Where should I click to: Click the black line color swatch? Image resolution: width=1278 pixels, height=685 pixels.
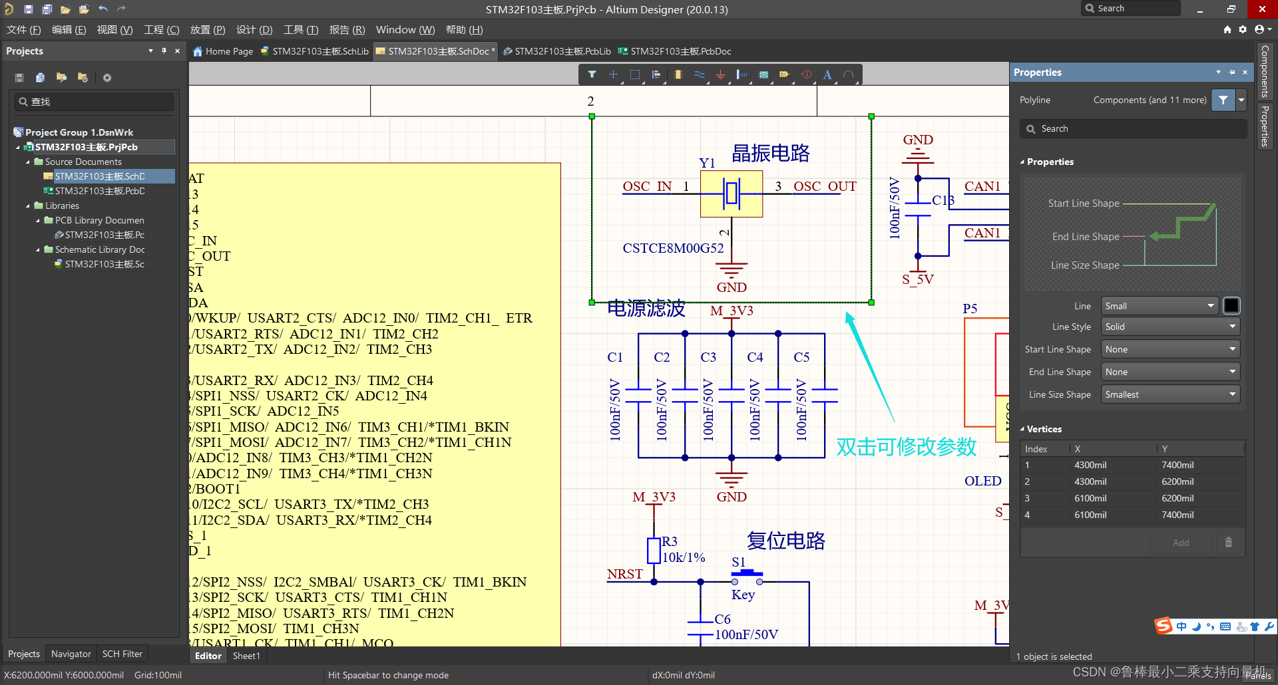(x=1231, y=306)
